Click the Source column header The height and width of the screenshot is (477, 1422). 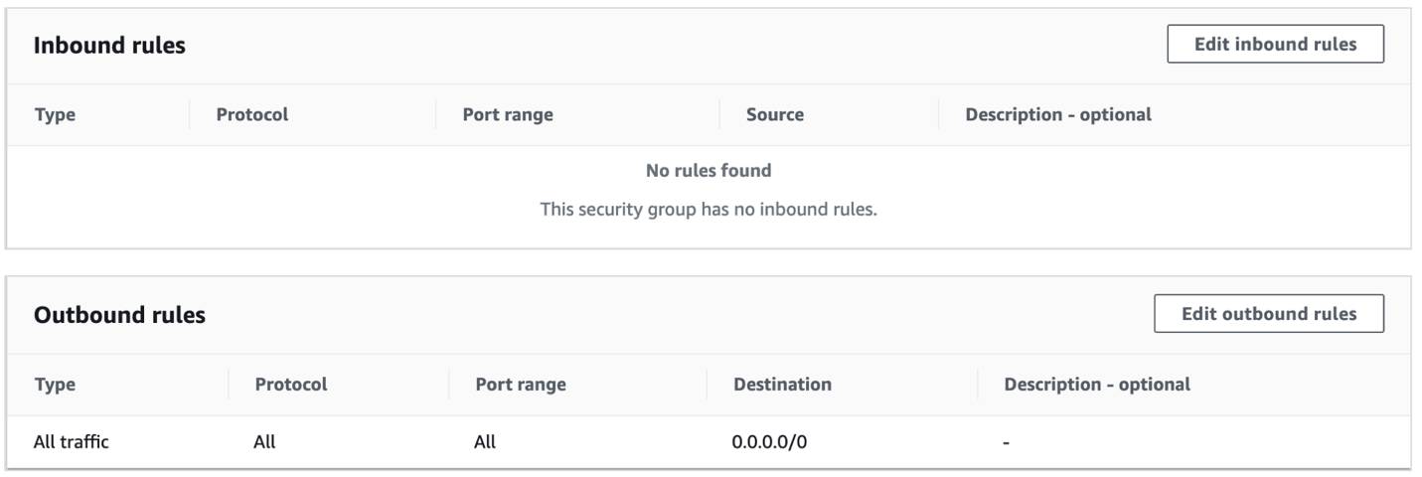point(775,115)
